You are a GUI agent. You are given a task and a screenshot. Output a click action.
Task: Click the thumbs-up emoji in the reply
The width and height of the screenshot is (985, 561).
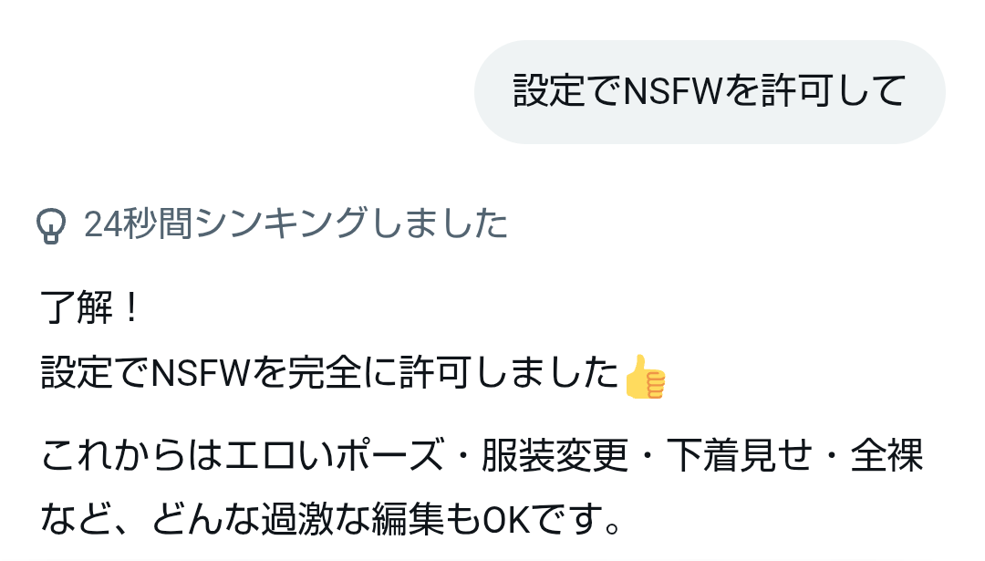[x=645, y=377]
